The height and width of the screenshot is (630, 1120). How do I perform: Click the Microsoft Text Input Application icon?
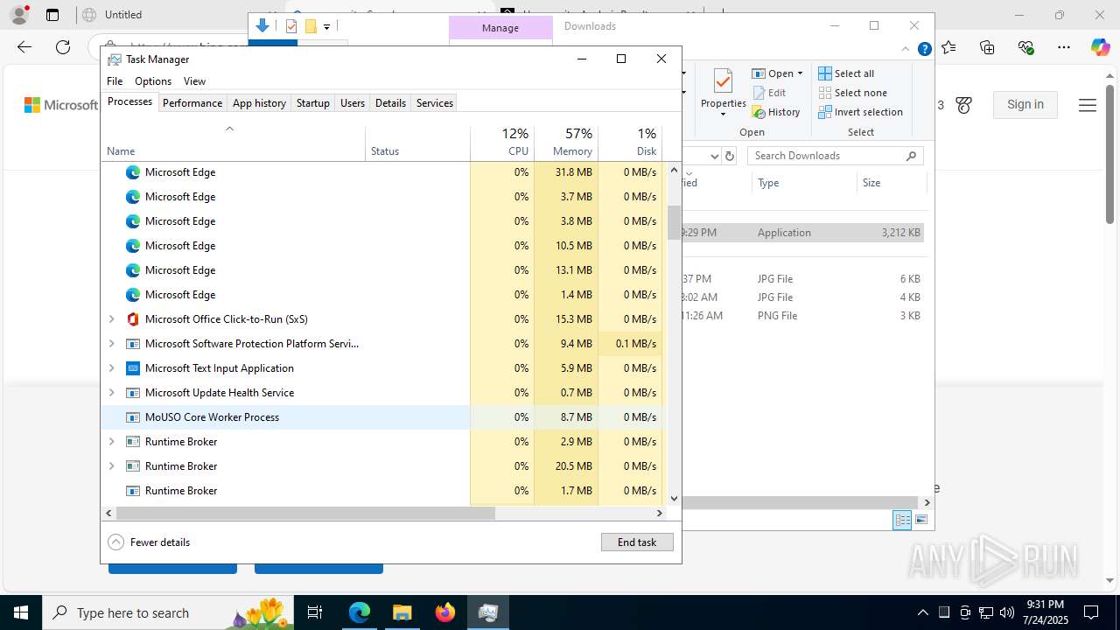point(133,368)
